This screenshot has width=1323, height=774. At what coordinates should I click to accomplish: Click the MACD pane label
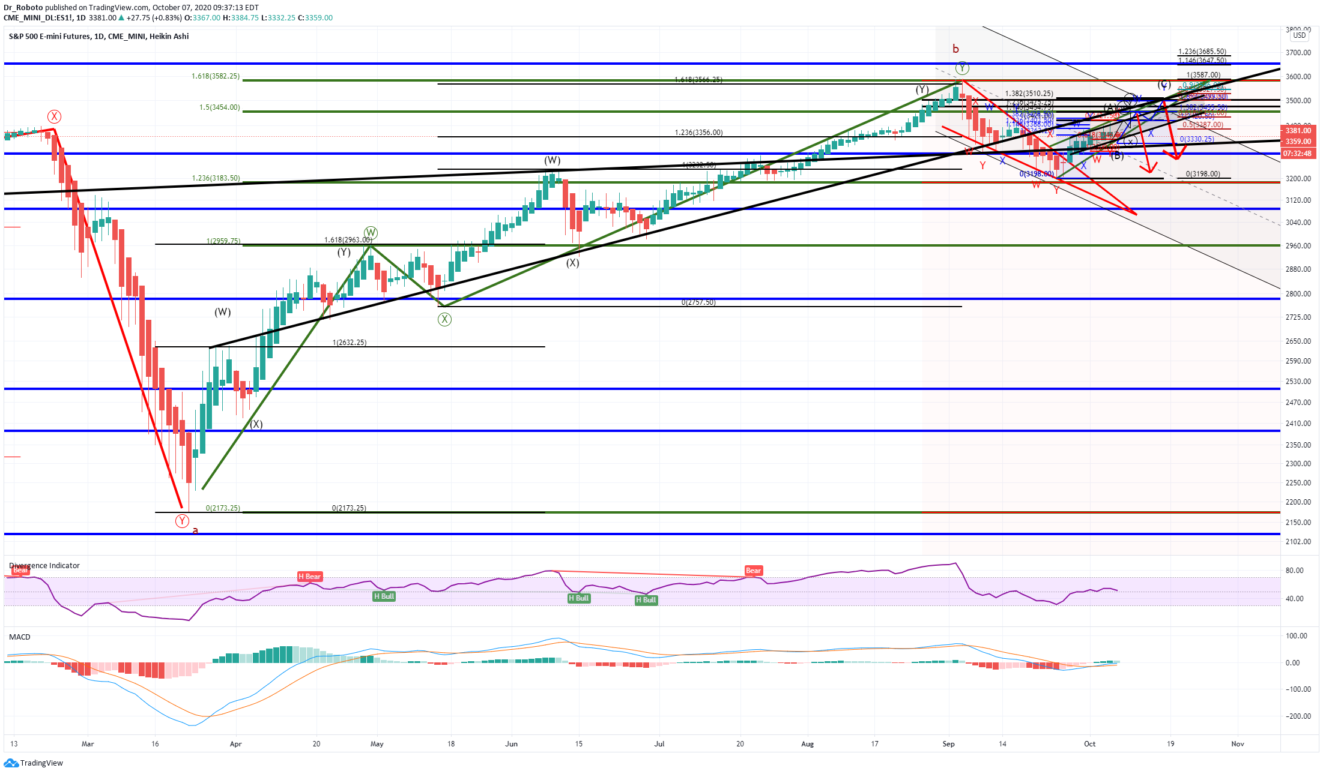click(20, 637)
